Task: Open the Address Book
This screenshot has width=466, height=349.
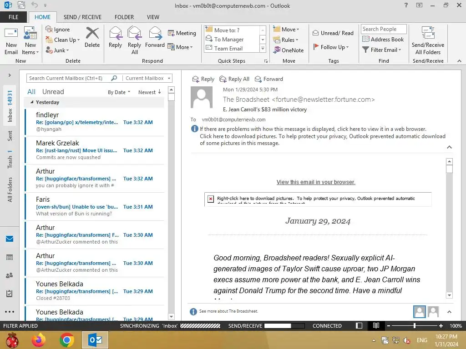Action: click(x=383, y=39)
